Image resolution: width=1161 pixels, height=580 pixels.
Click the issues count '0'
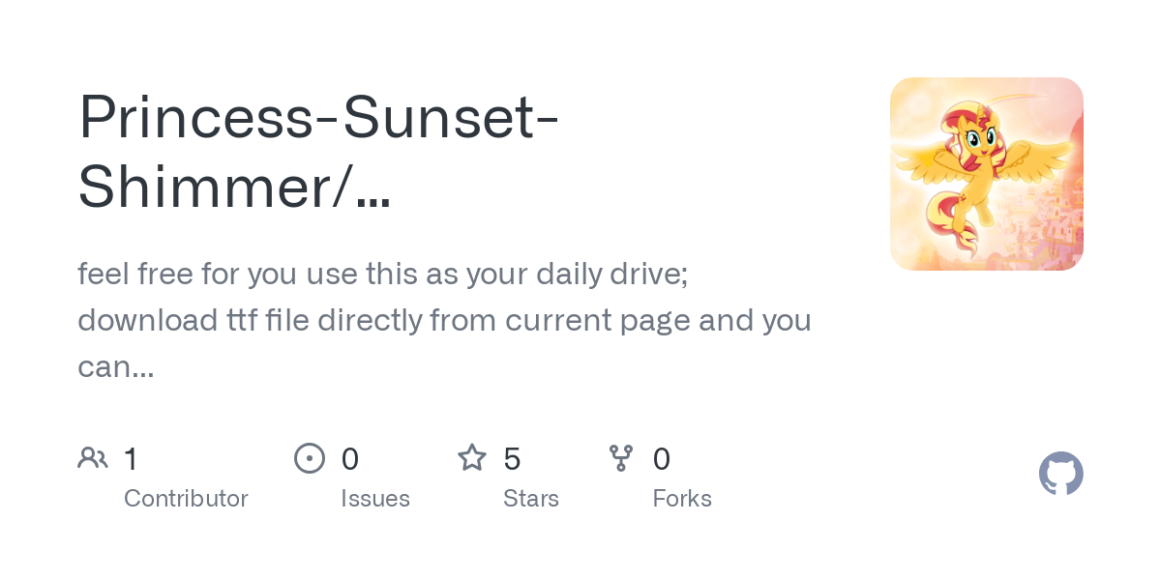point(350,459)
